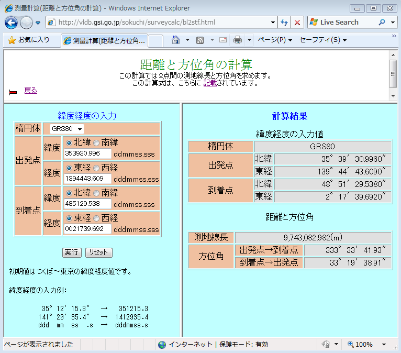Screen dimensions: 401x353
Task: Expand the status bar security dropdown arrow
Action: tap(336, 344)
